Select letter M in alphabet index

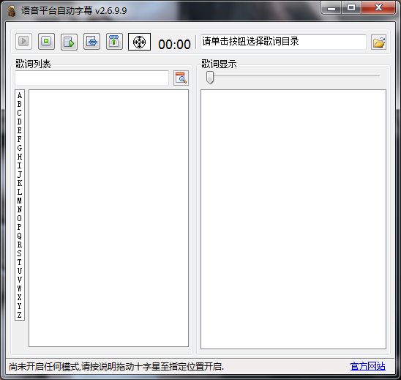click(x=20, y=201)
